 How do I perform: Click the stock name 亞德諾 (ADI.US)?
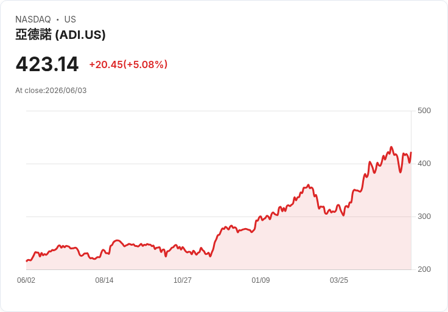click(x=60, y=35)
